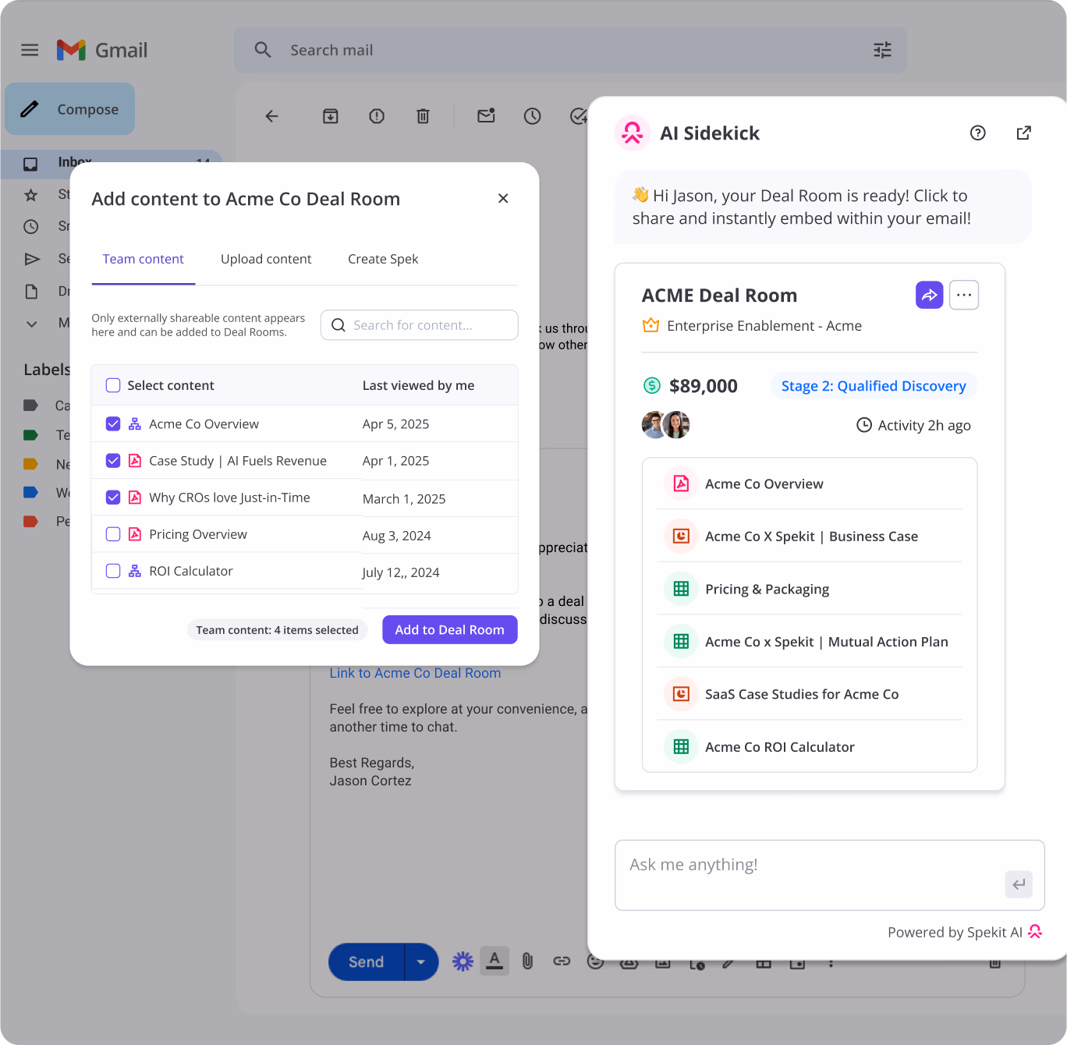Open SaaS Case Studies for Acme Co
The image size is (1067, 1045).
(810, 694)
